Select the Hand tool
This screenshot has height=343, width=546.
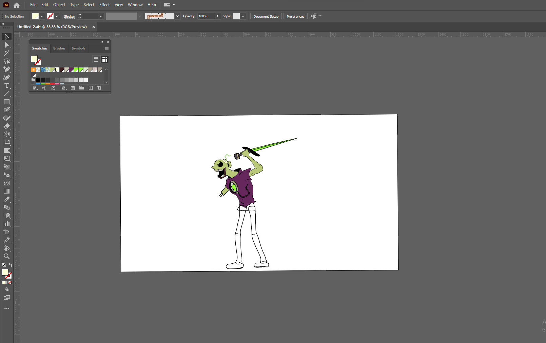pyautogui.click(x=6, y=248)
